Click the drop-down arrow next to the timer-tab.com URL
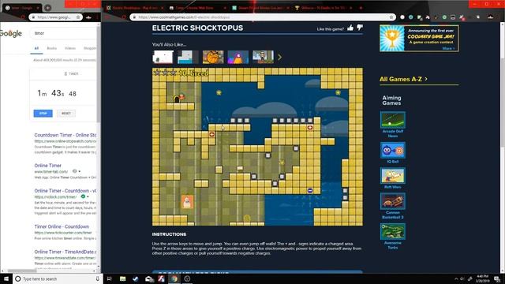Viewport: 505px width, 284px height. [x=79, y=171]
